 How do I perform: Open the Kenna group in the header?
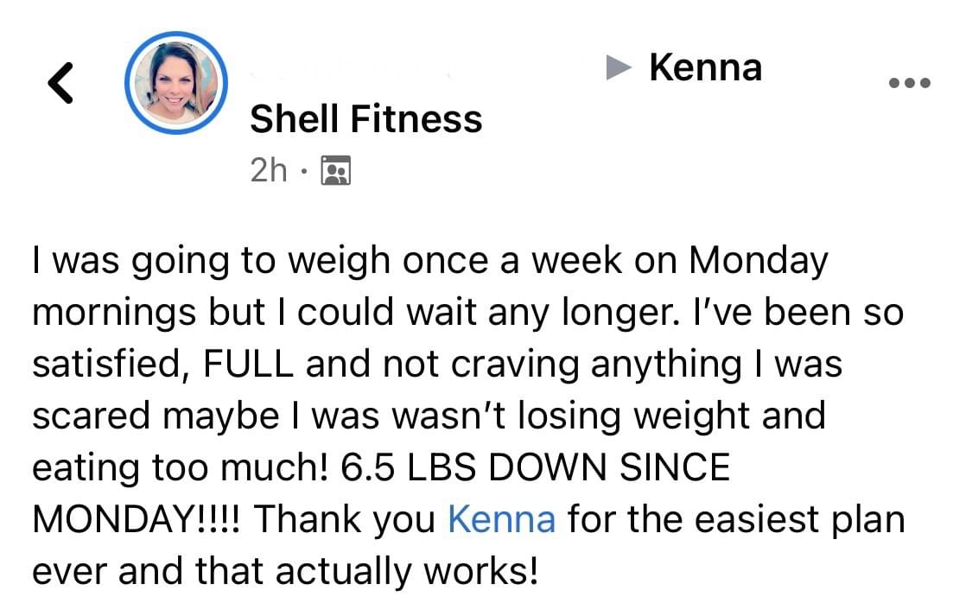[705, 67]
